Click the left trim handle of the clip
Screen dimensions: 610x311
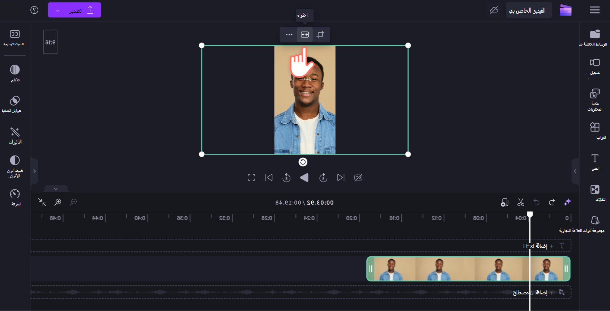point(371,269)
